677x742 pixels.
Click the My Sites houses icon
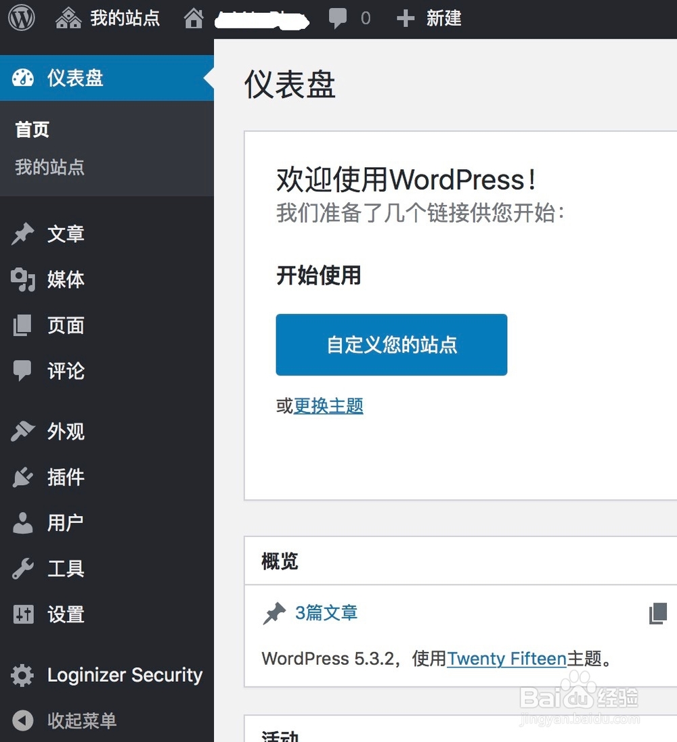pos(68,18)
